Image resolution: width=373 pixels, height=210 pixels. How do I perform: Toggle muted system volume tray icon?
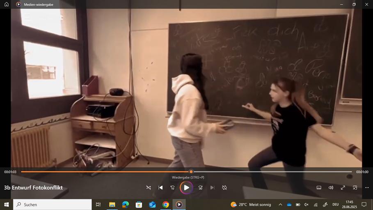coord(306,204)
